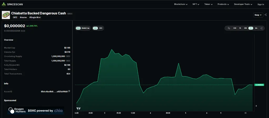This screenshot has width=269, height=118.
Task: Set chart range to ALL
Action: (x=256, y=28)
